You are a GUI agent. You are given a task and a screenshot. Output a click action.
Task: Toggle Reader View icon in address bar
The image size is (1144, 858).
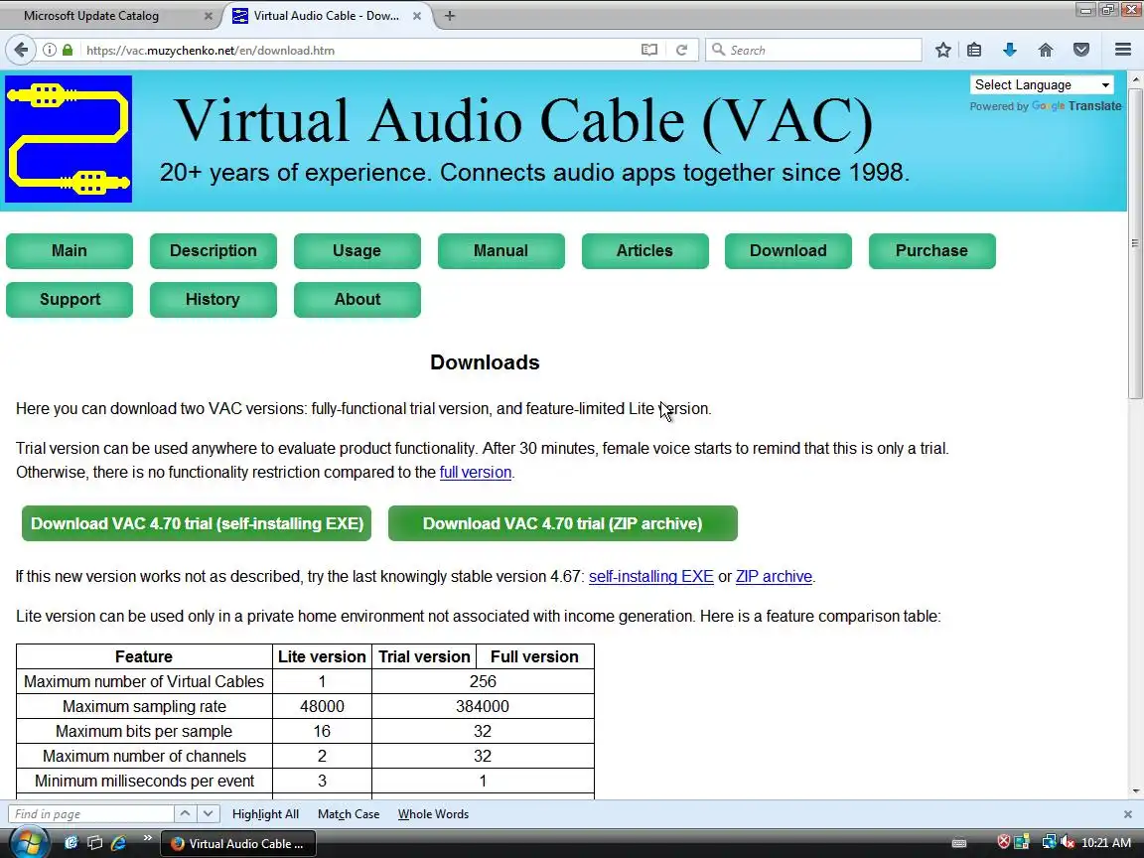(649, 50)
